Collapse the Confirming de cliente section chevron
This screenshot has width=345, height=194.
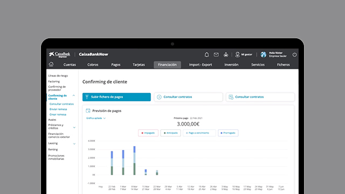tap(74, 95)
